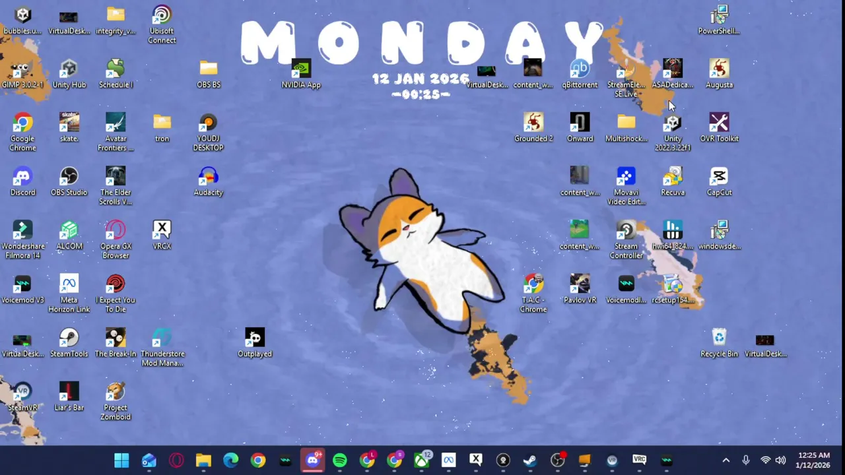Select the Project Zomboid shortcut
This screenshot has height=475, width=845.
tap(116, 402)
